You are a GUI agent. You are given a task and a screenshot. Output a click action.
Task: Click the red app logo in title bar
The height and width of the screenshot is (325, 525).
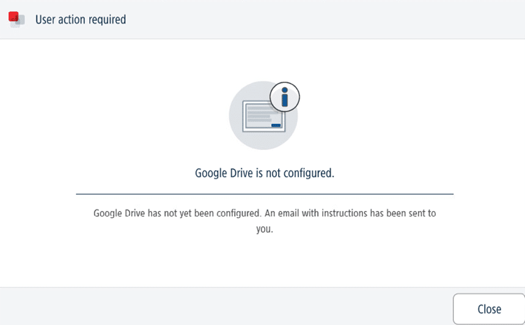[13, 16]
